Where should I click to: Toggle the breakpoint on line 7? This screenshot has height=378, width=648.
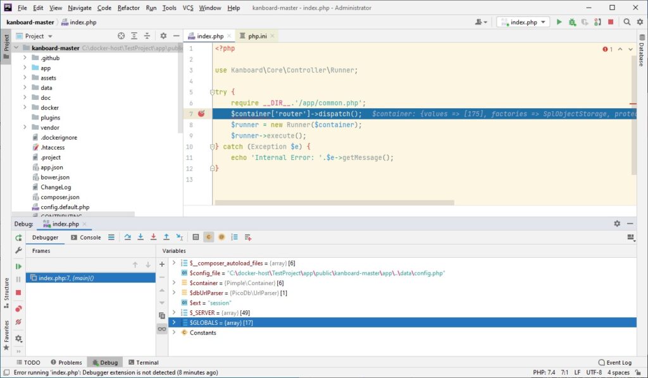click(x=201, y=114)
